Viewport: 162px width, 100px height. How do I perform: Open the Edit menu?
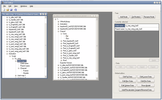10,6
